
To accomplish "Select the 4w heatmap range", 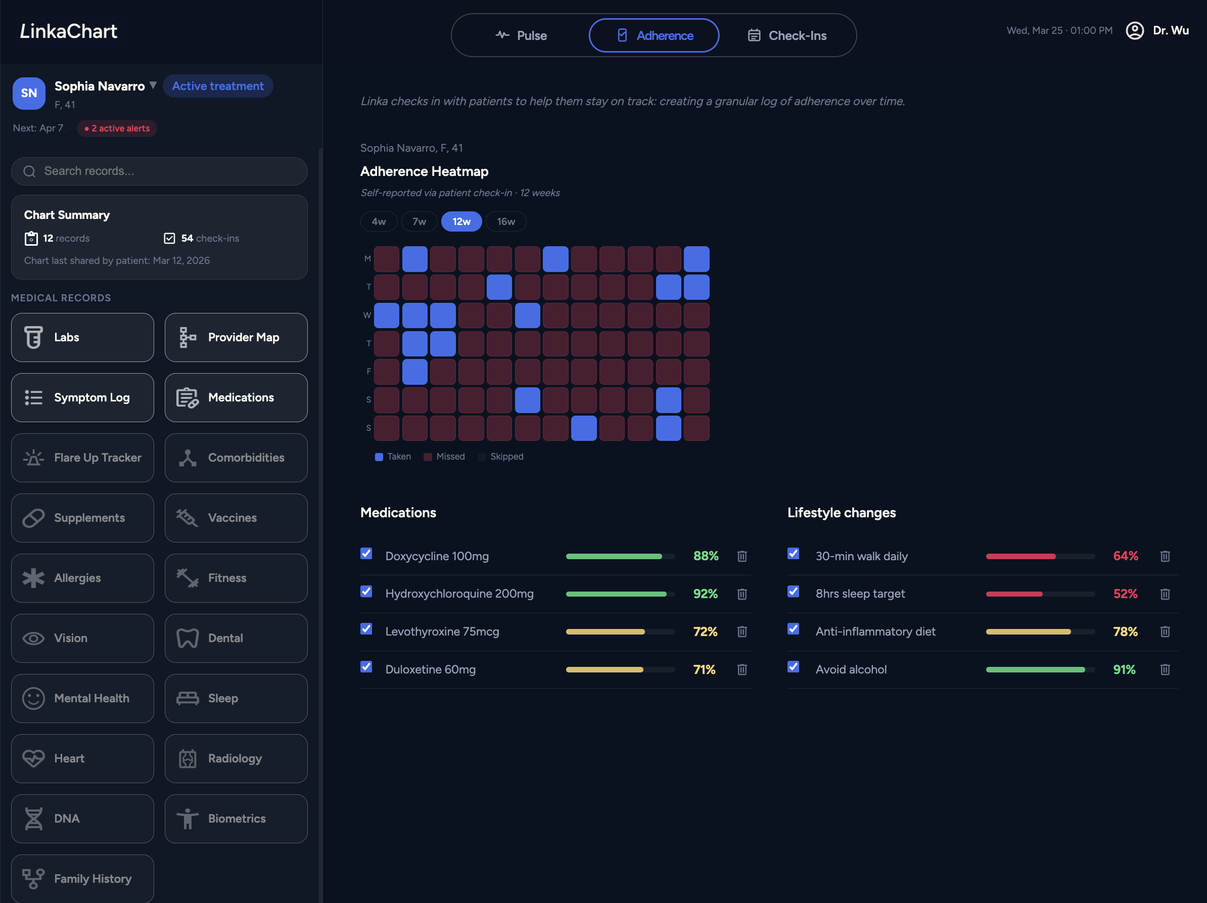I will 378,221.
